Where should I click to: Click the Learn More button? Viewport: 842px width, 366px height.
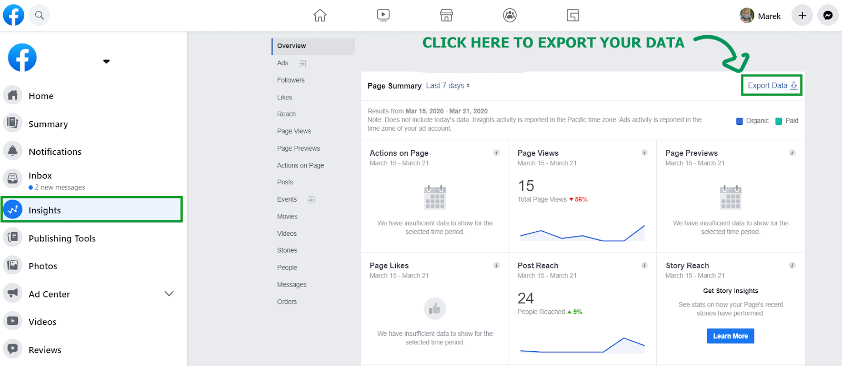[730, 336]
